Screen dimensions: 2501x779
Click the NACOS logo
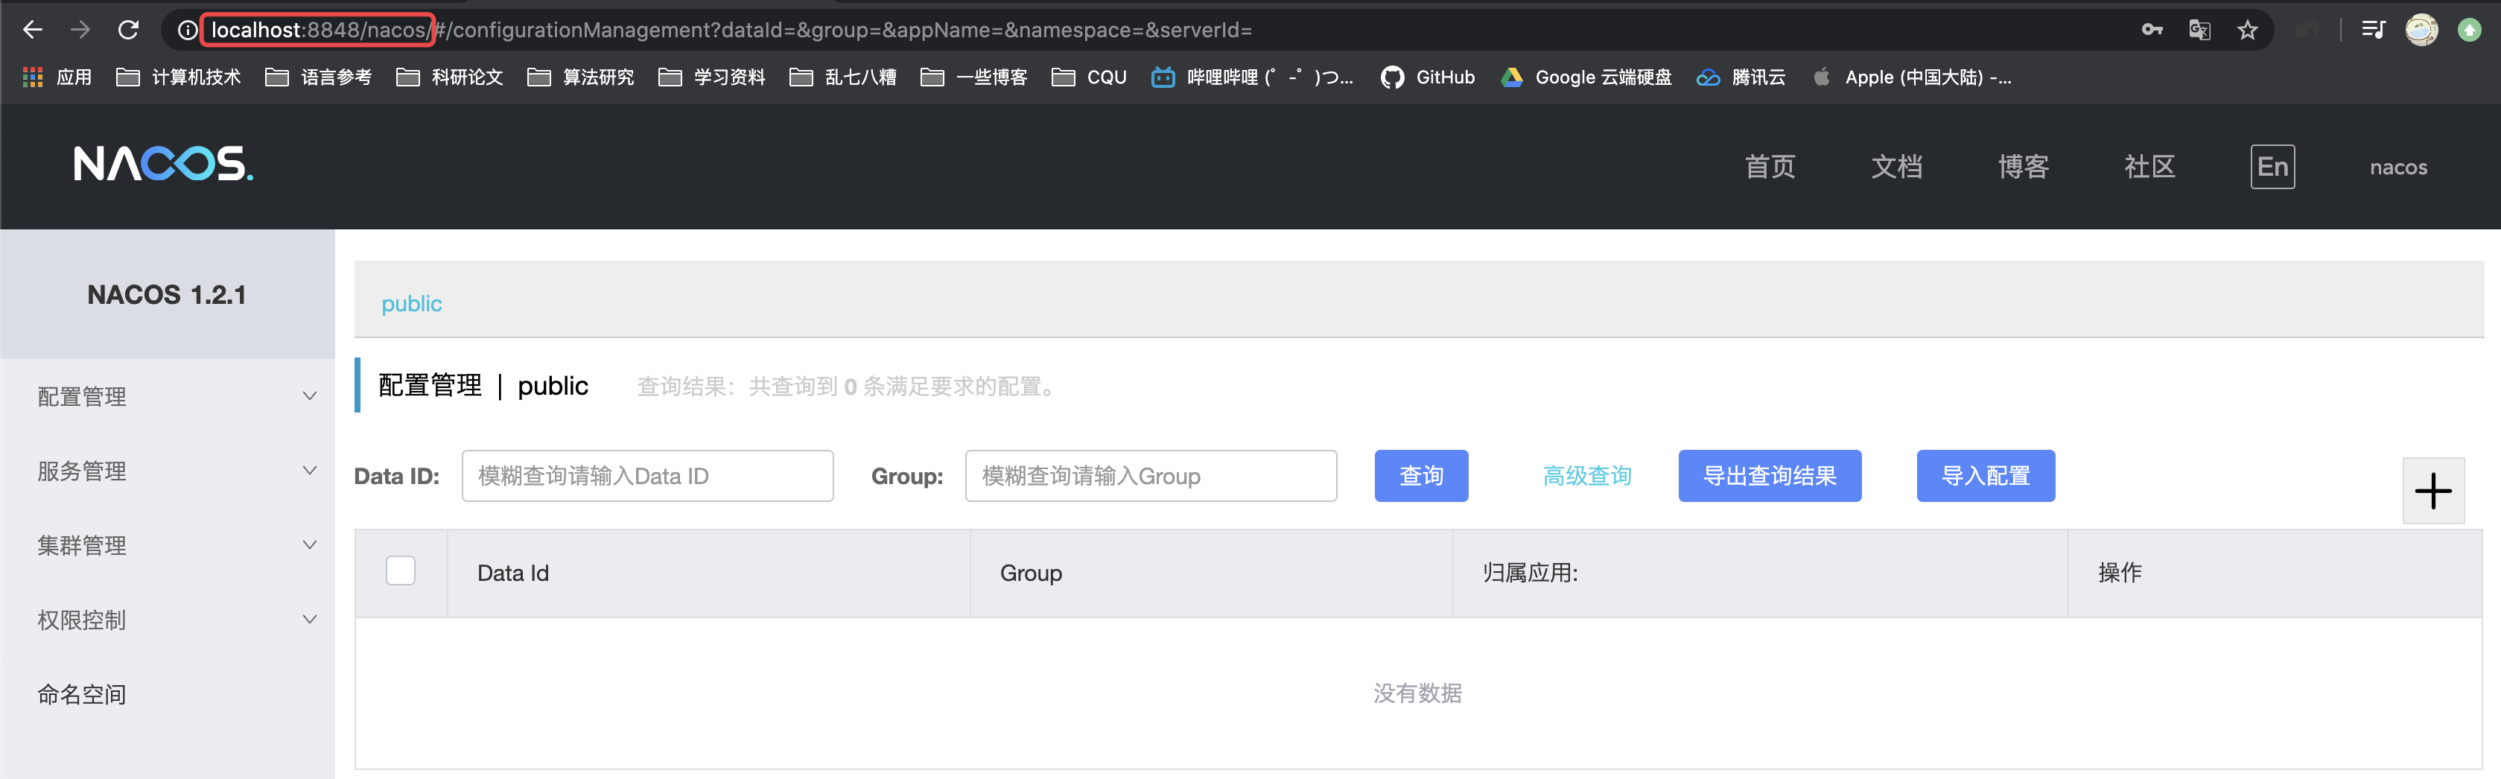pyautogui.click(x=162, y=165)
